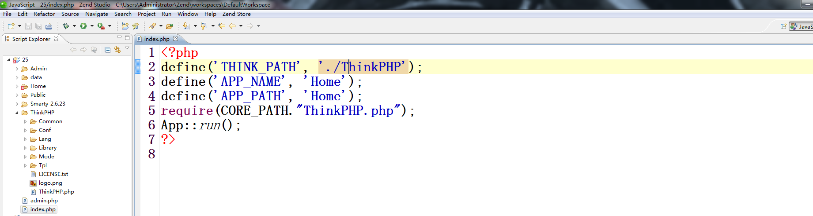Collapse the ThinkPHP folder arrow
The image size is (813, 216).
(x=17, y=113)
